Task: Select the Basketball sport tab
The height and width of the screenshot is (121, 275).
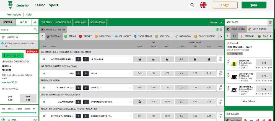Action: 103,36
